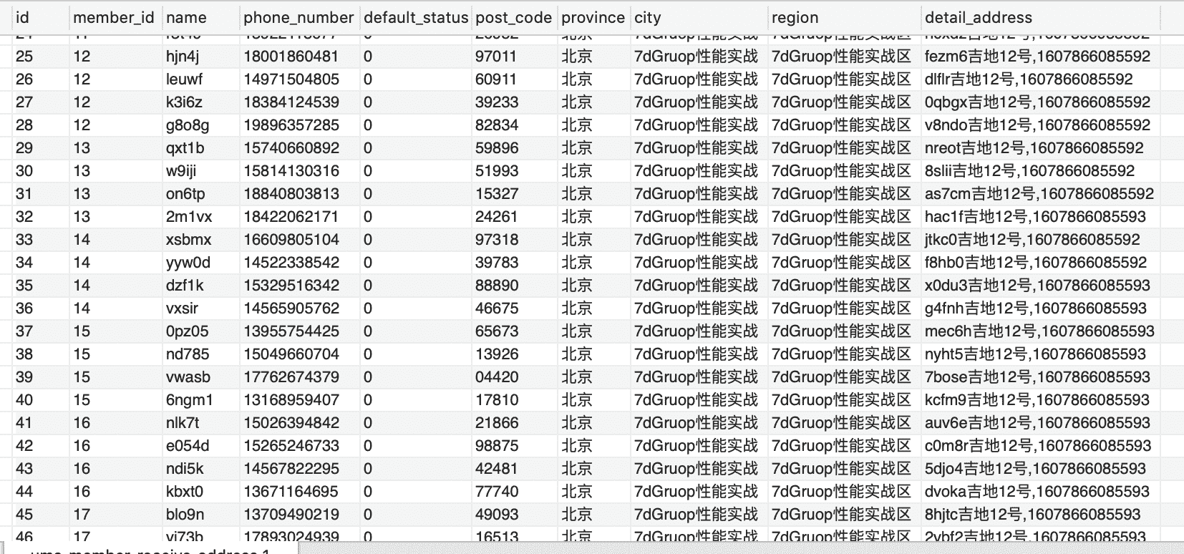Click address starting with hac1f
Image resolution: width=1184 pixels, height=554 pixels.
tap(1035, 217)
